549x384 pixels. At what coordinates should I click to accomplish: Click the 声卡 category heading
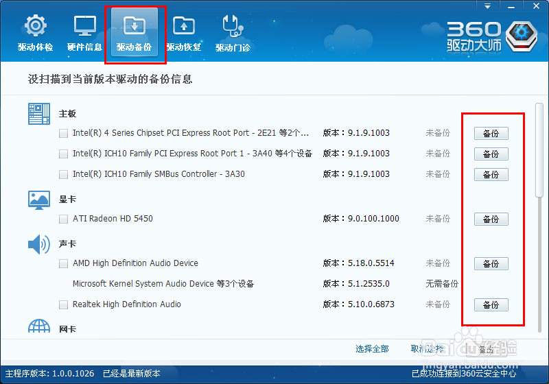point(67,243)
